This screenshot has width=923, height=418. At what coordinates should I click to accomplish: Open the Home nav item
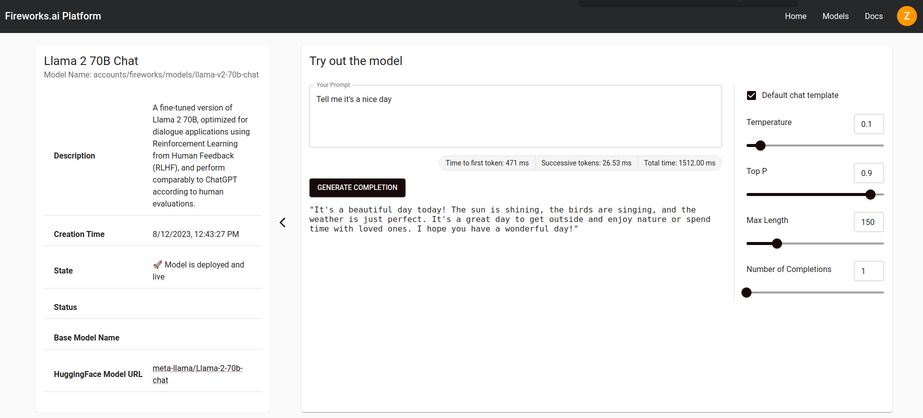pos(795,16)
